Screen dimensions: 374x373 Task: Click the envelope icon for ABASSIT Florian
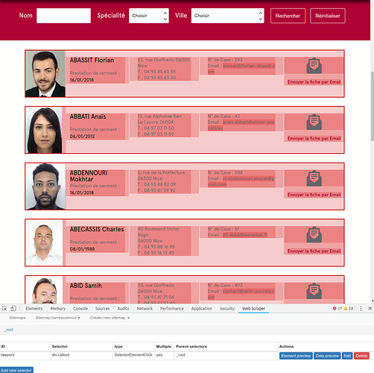[x=314, y=66]
